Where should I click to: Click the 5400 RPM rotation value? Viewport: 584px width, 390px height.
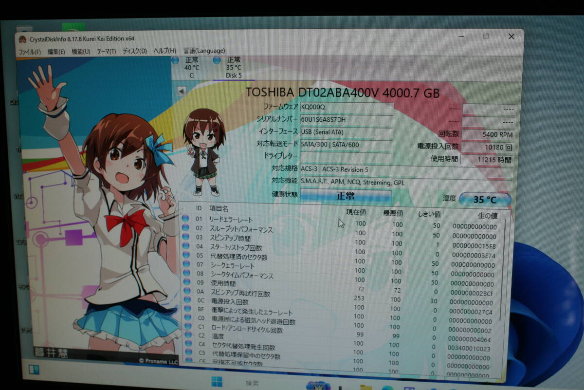point(487,135)
